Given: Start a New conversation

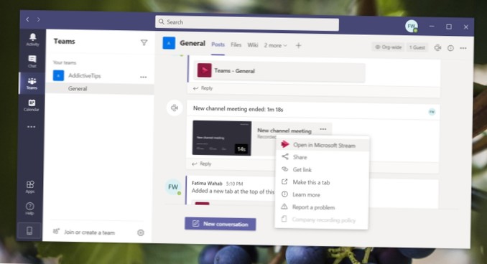Looking at the screenshot, I should tap(221, 224).
